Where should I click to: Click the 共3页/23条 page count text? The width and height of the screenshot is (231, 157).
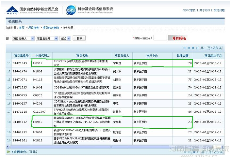[x=211, y=48]
